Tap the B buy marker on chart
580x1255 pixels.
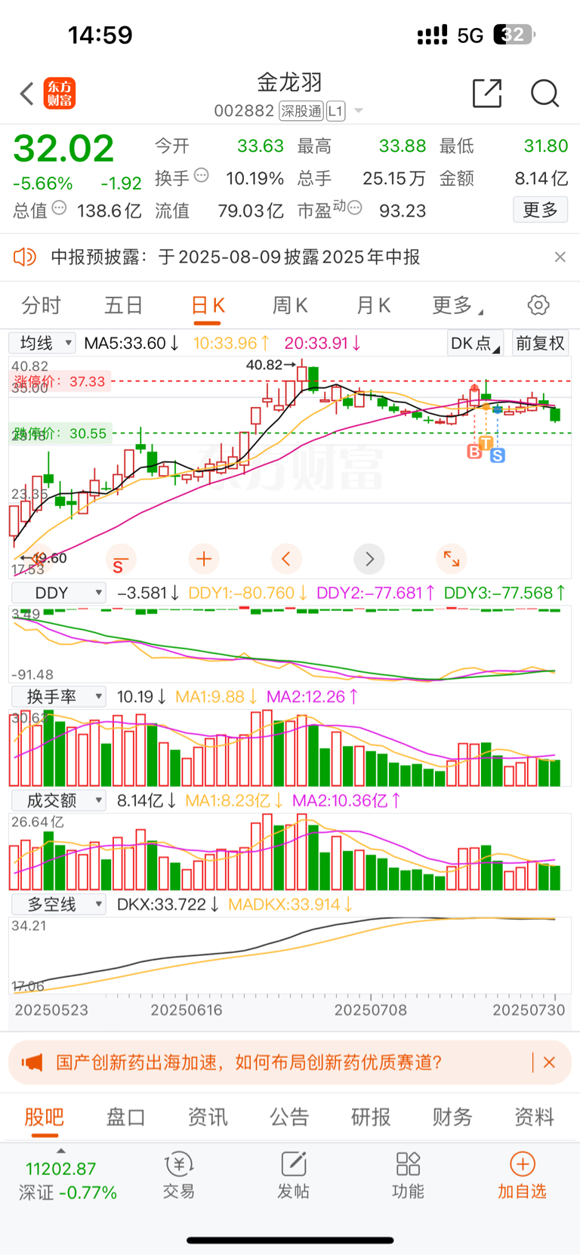coord(474,452)
